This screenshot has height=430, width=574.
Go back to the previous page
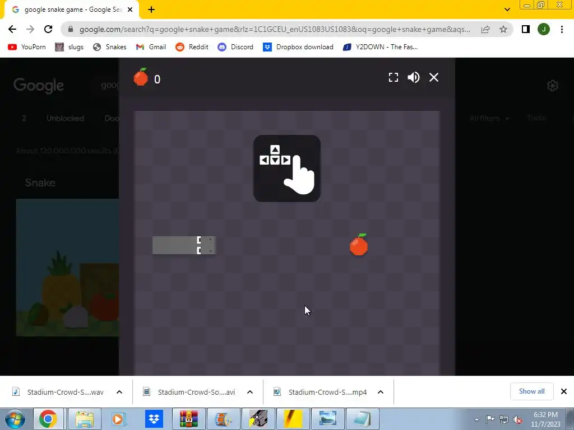coord(12,29)
